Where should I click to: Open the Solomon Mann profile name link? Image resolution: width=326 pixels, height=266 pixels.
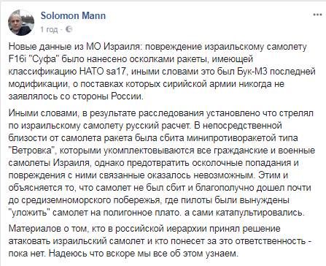(73, 15)
